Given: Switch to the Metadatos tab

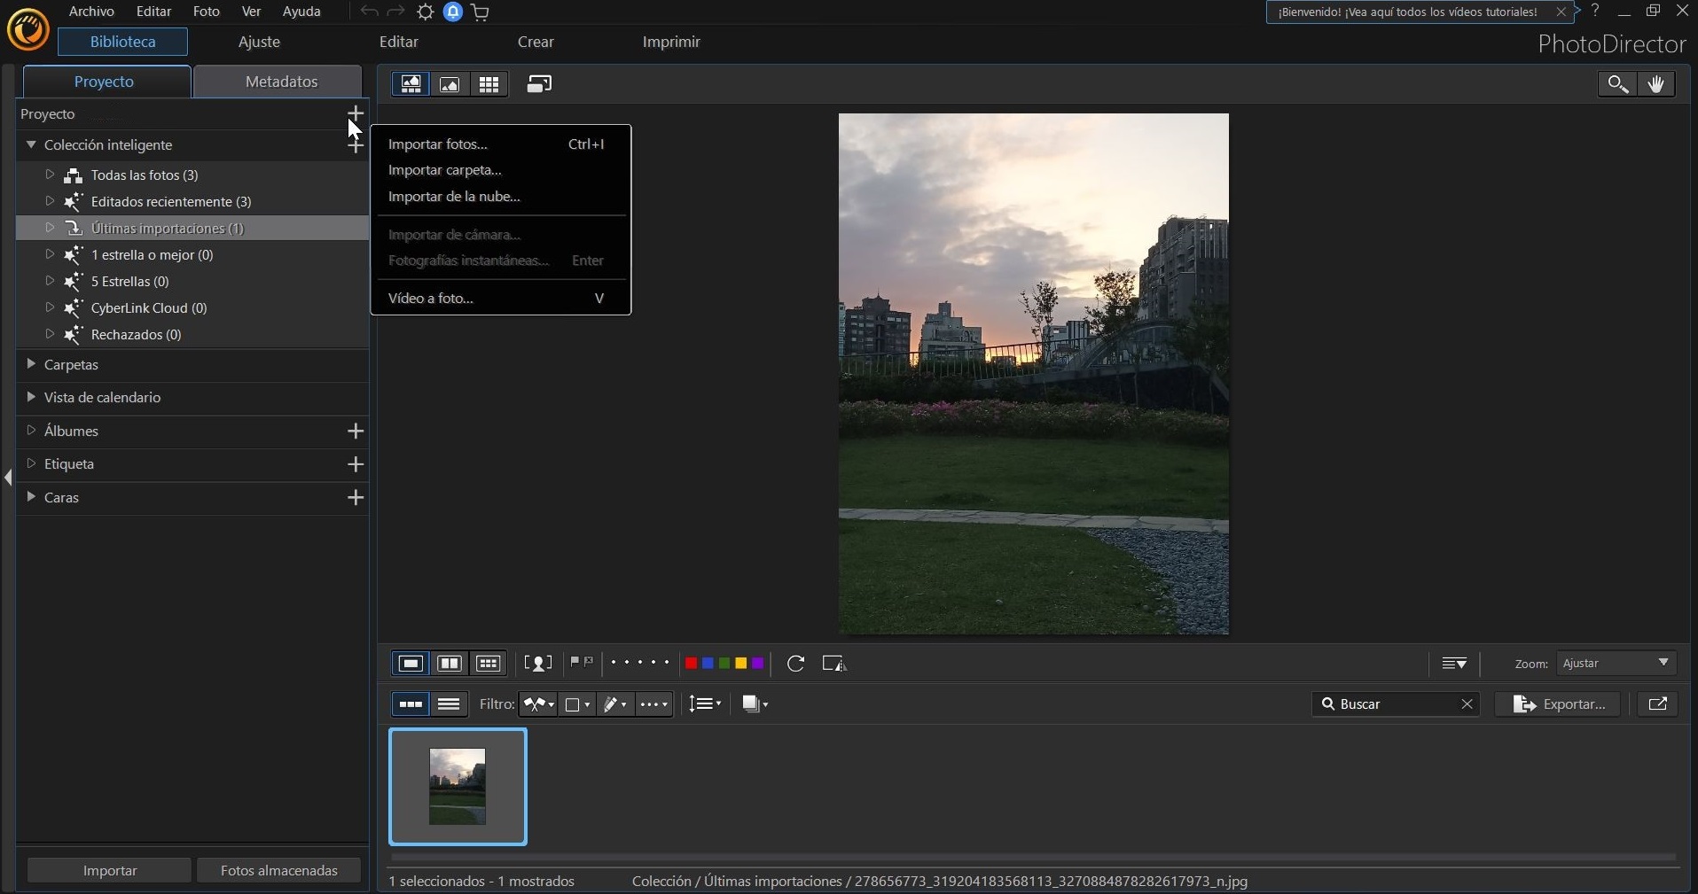Looking at the screenshot, I should click(279, 82).
